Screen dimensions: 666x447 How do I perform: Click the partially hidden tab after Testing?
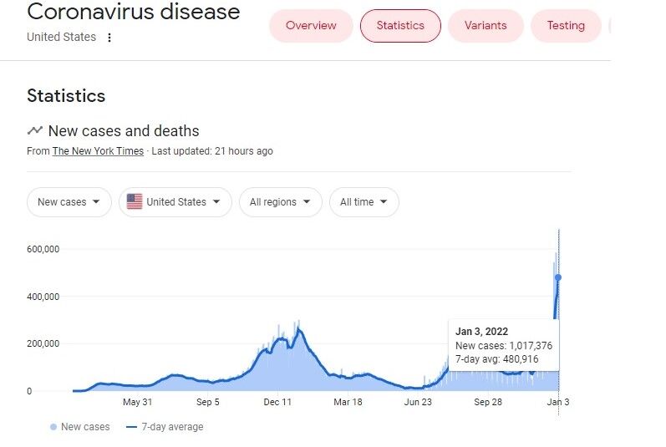(611, 26)
